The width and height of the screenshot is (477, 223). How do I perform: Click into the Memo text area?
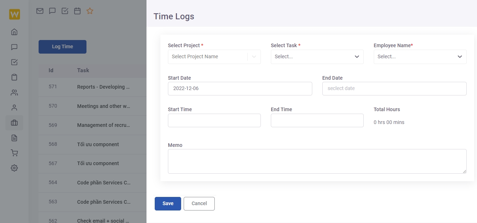[317, 162]
